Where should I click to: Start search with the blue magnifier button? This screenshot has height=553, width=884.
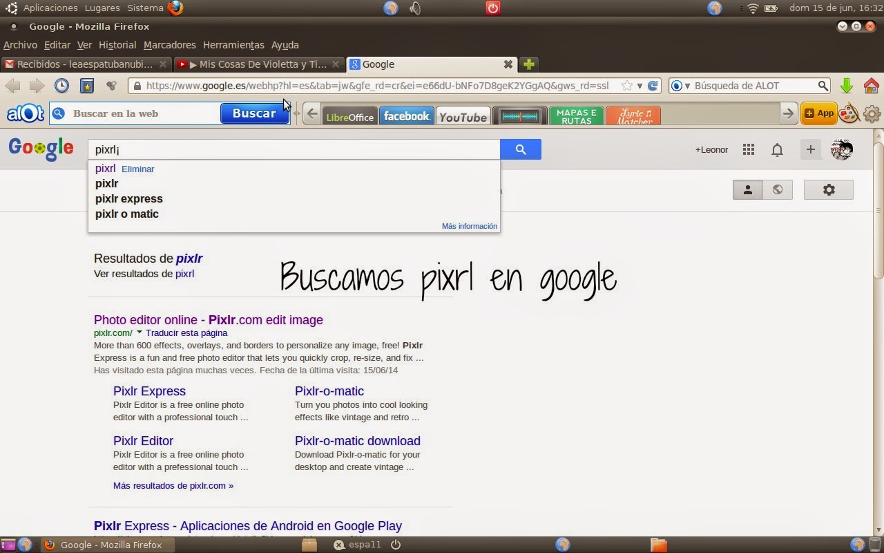[521, 149]
